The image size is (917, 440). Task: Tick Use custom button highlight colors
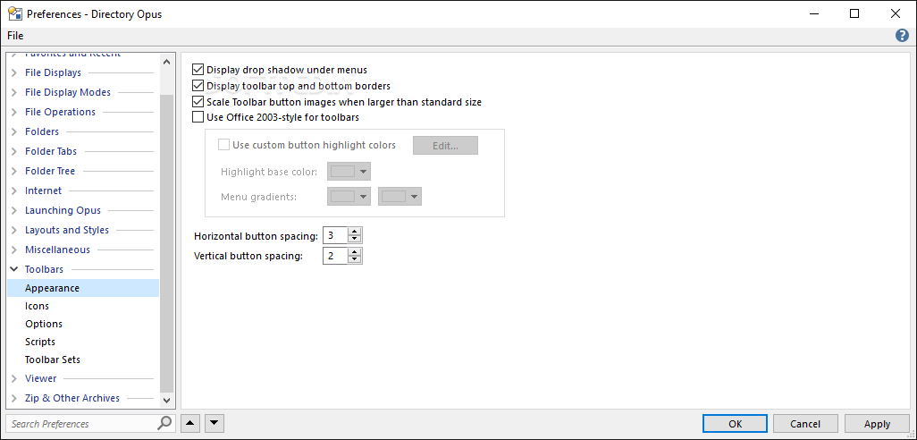(x=223, y=145)
